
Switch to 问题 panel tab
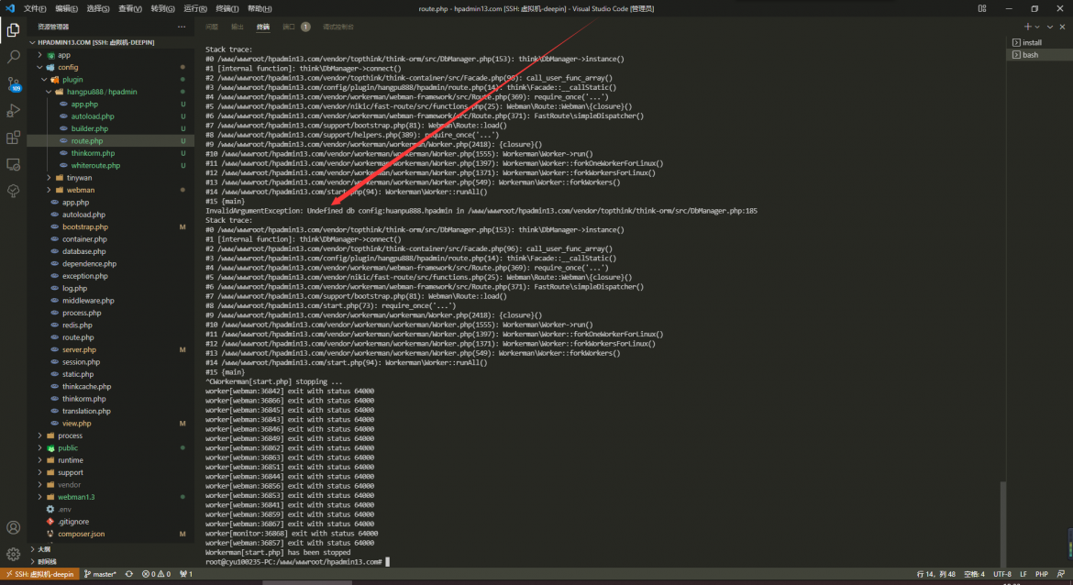click(x=212, y=27)
